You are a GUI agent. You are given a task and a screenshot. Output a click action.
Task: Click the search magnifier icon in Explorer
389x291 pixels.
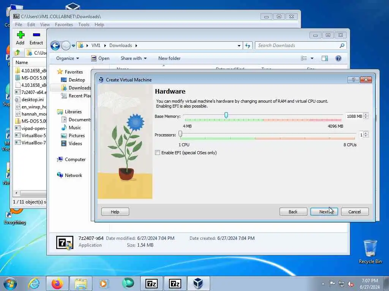point(342,45)
